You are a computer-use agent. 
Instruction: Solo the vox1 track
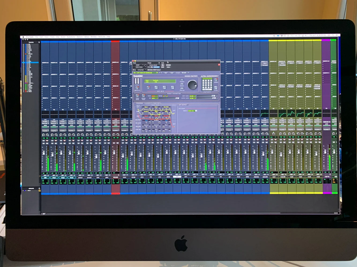pos(272,142)
